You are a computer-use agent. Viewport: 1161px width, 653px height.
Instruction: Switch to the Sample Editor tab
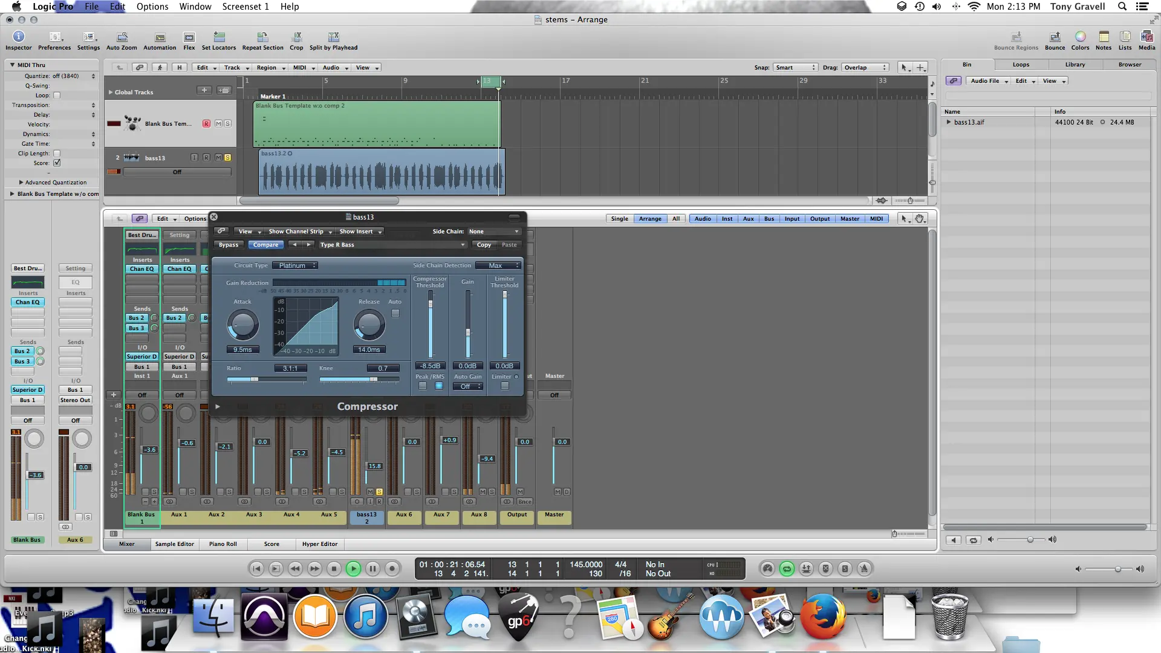tap(174, 544)
